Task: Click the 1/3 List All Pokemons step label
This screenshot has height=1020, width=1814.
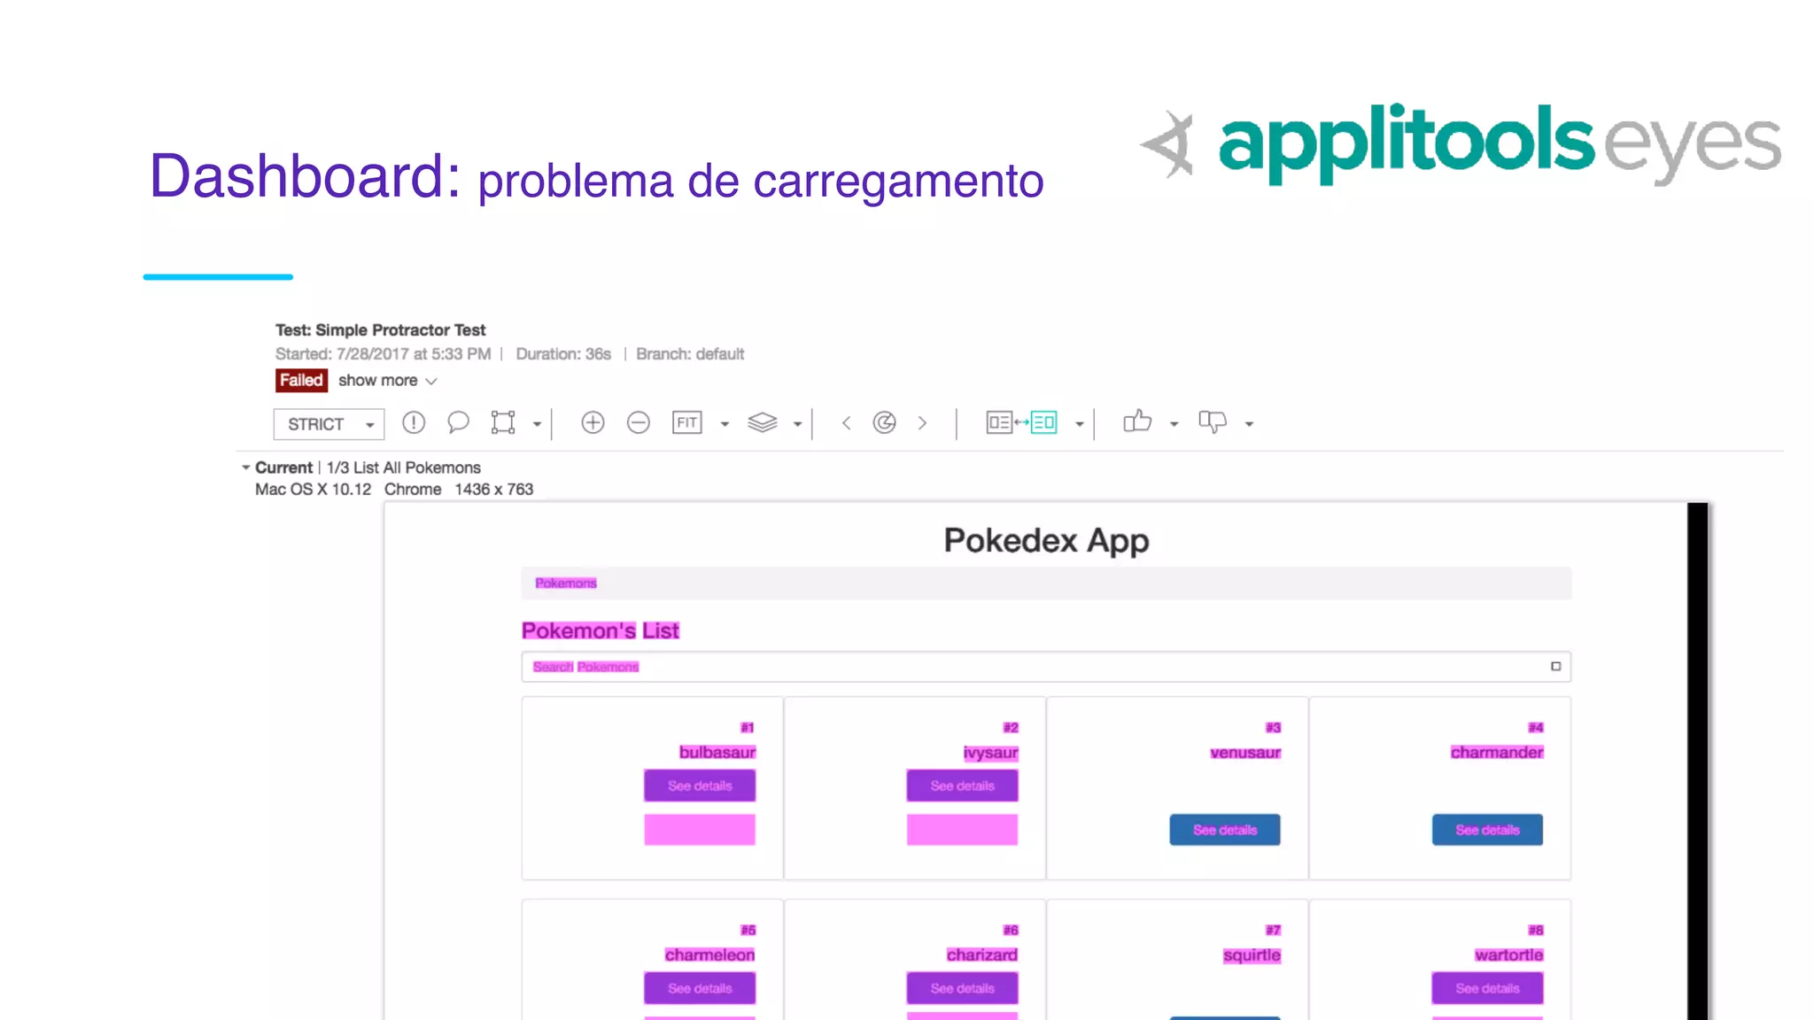Action: 404,467
